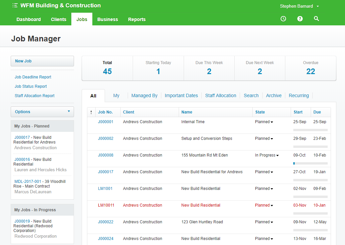Open the Recurring tab
Image resolution: width=345 pixels, height=245 pixels.
coord(299,95)
